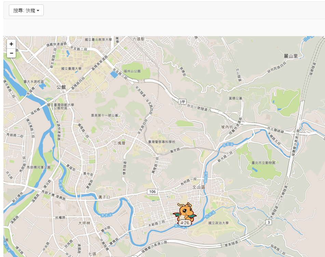325x257 pixels.
Task: Click the 大坪林 label
Action: [84, 223]
